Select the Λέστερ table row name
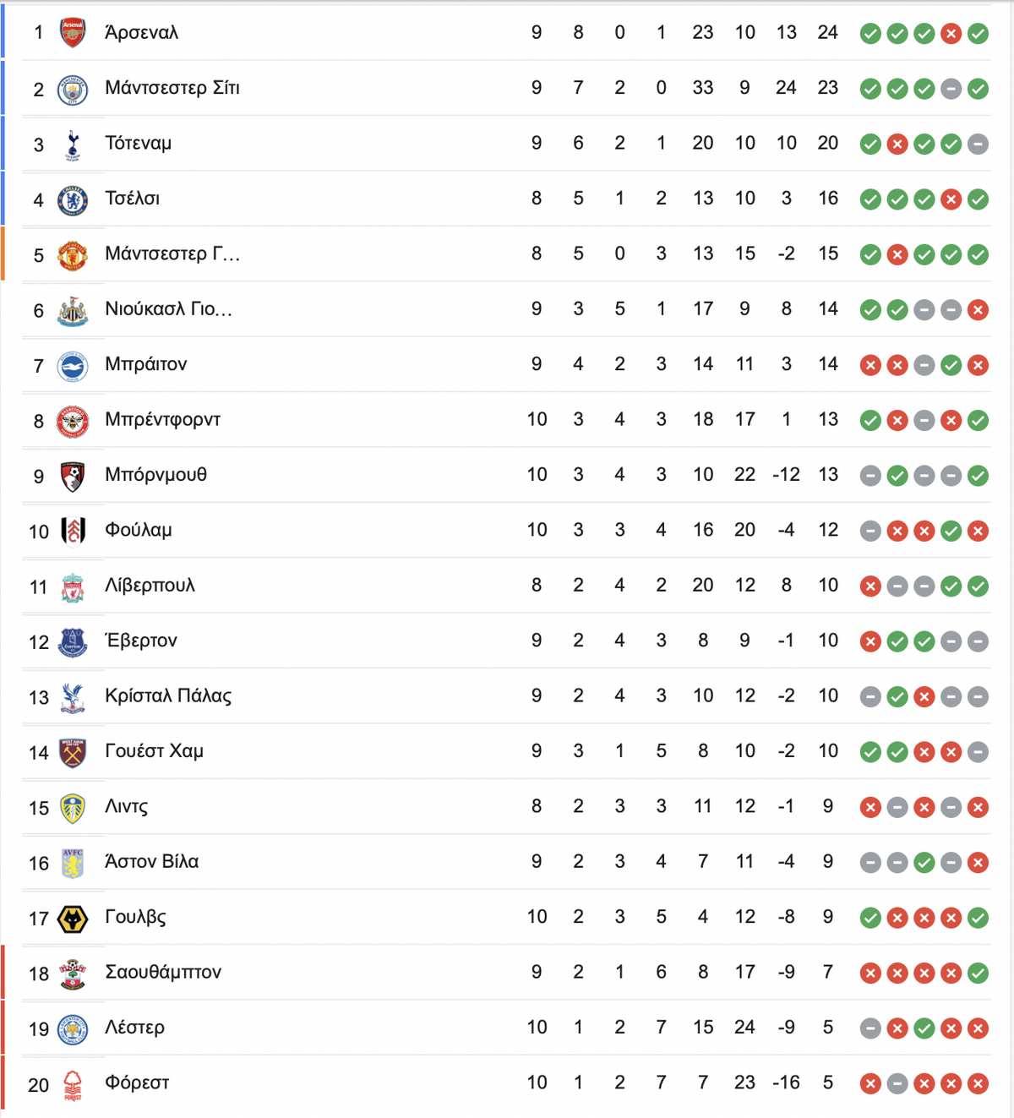 click(134, 1028)
